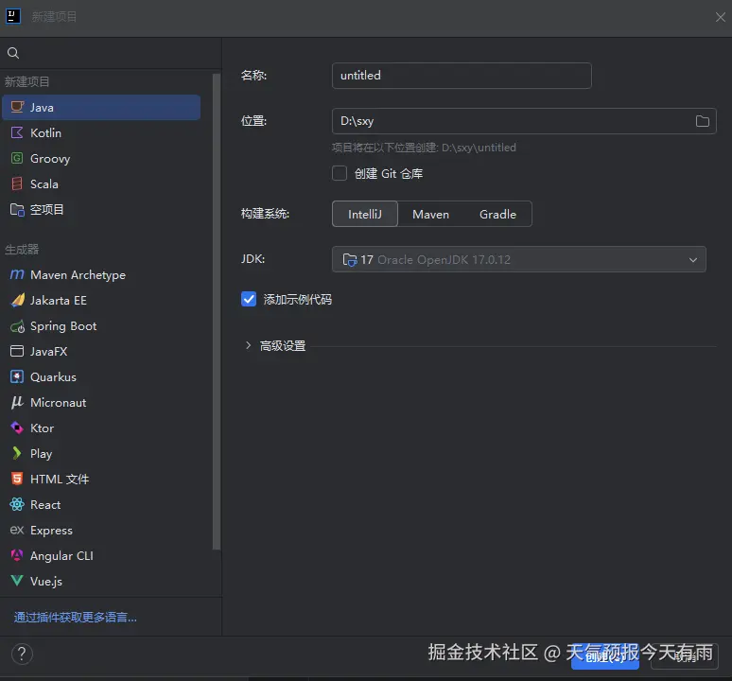Choose the Kotlin language icon
The width and height of the screenshot is (732, 681).
click(17, 132)
